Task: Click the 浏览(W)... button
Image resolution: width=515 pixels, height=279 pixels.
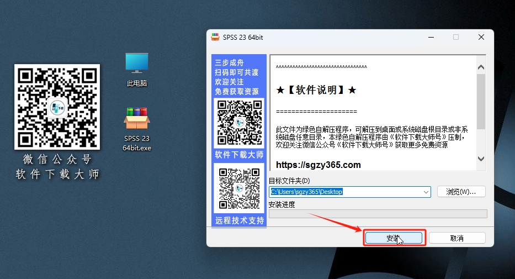Action: point(461,192)
